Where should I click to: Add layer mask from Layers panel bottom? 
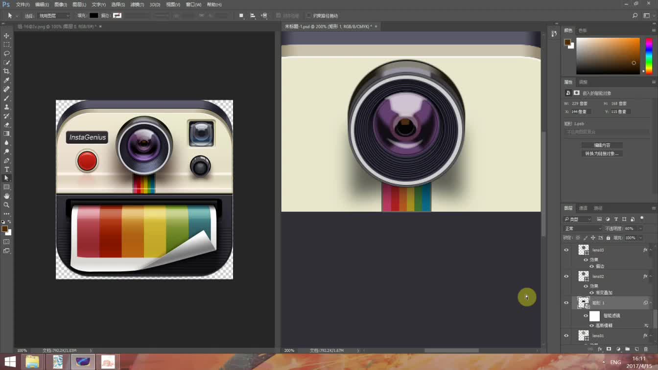point(609,349)
